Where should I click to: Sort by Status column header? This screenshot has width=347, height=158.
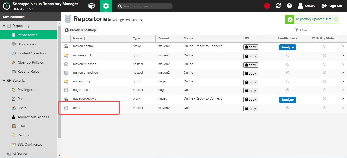pyautogui.click(x=211, y=38)
